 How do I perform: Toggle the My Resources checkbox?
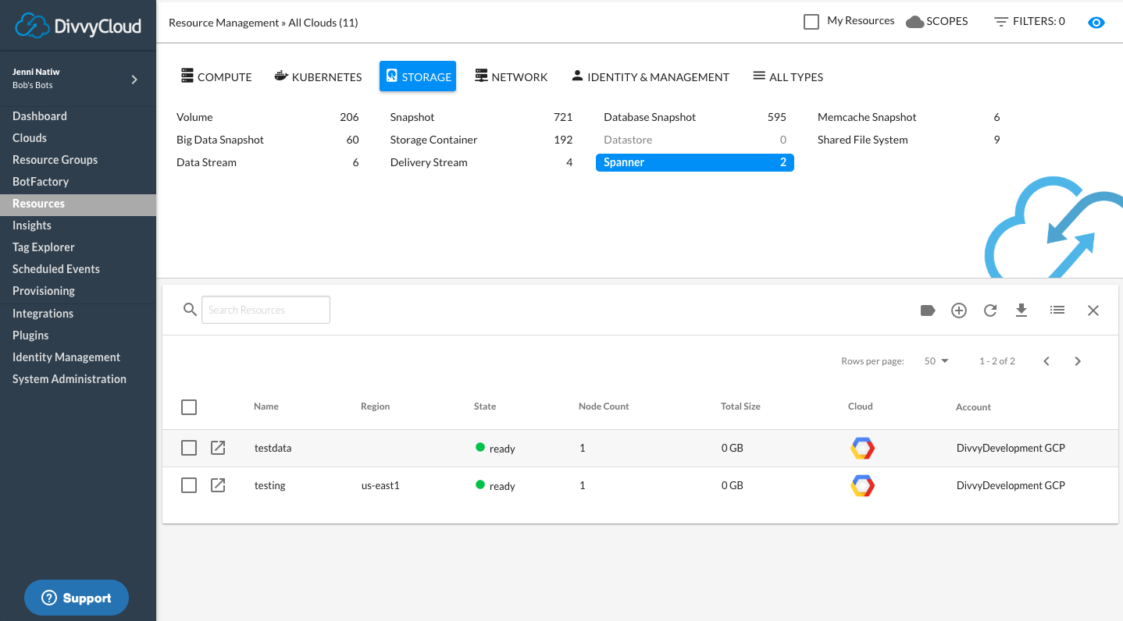coord(811,22)
